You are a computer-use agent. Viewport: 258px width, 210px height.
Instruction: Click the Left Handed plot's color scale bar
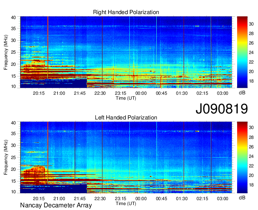pyautogui.click(x=242, y=157)
